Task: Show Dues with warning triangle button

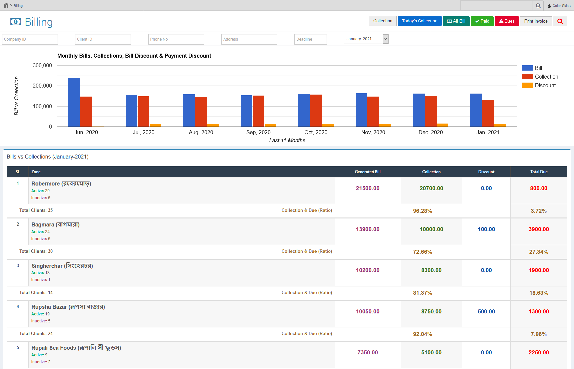Action: (x=507, y=21)
